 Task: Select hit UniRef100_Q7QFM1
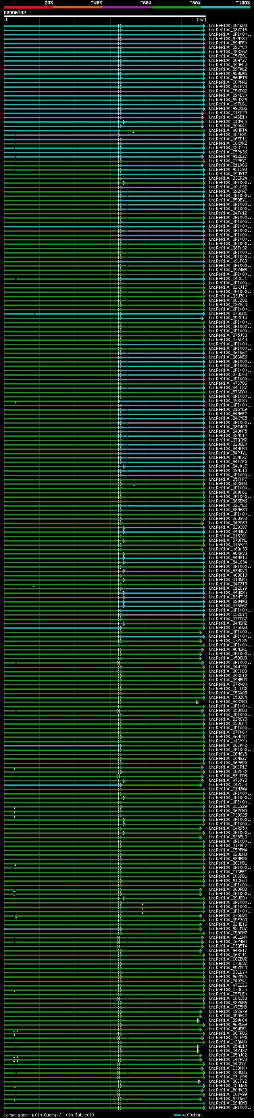coord(228,540)
